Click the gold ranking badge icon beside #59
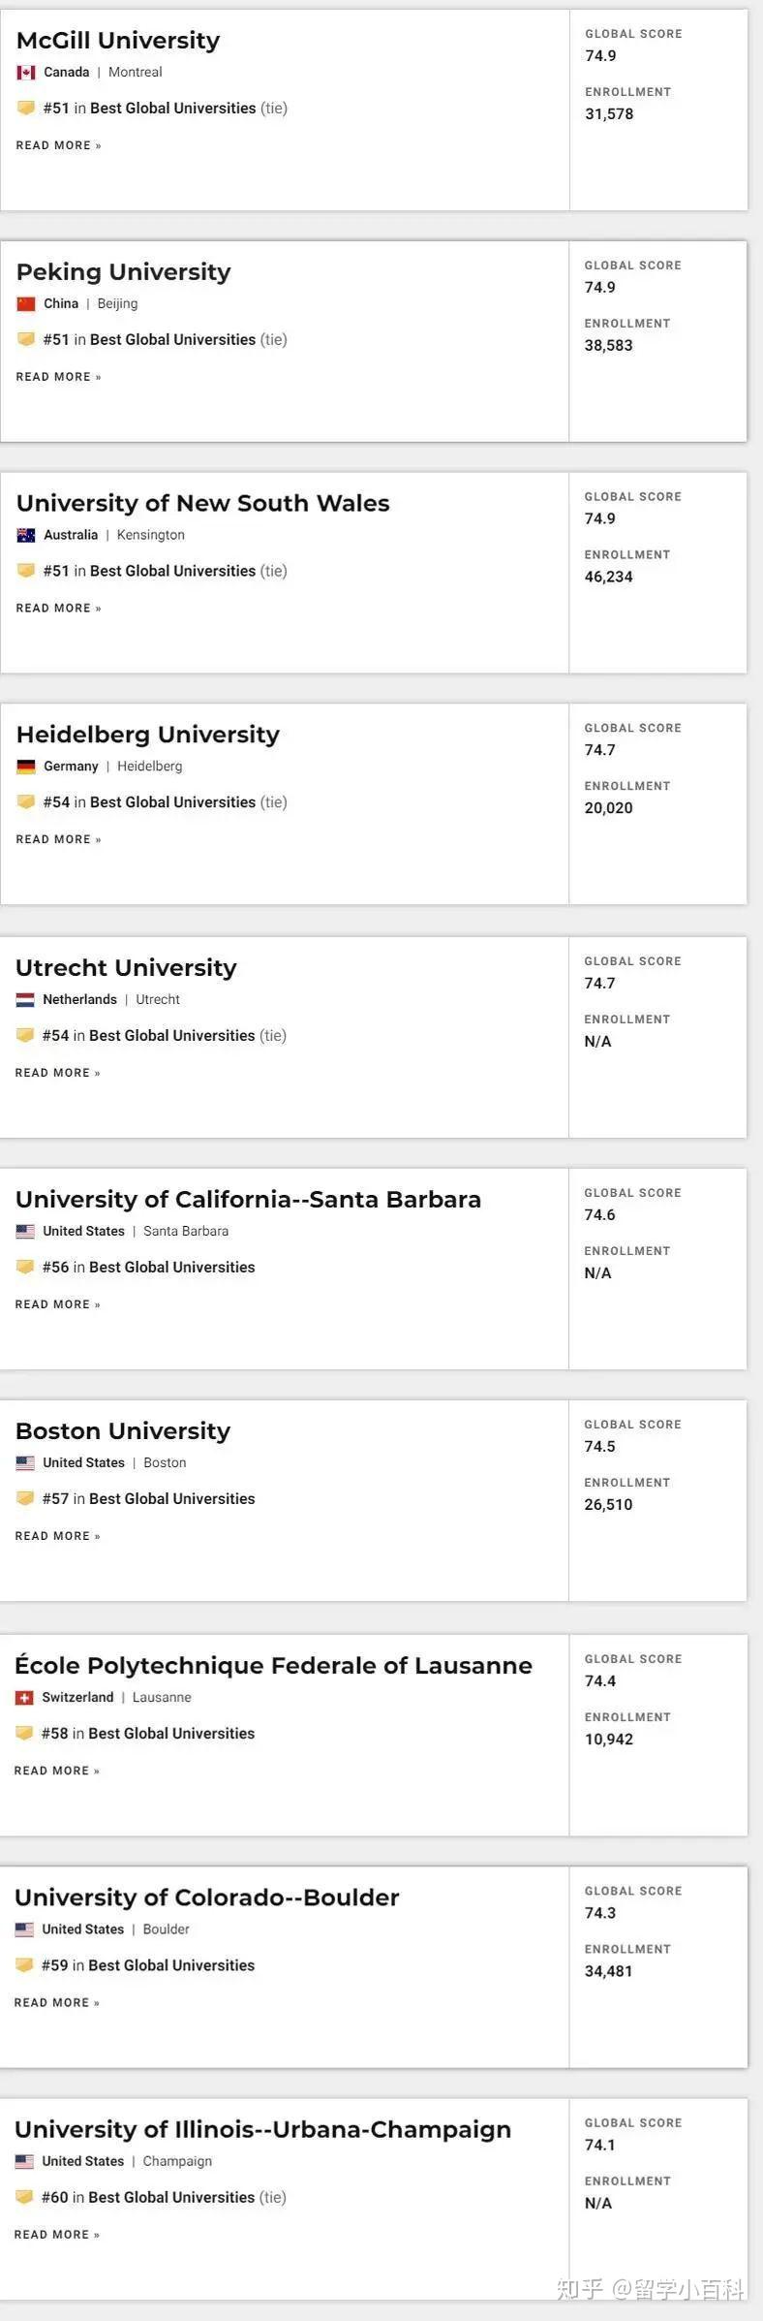Viewport: 763px width, 2321px height. pyautogui.click(x=24, y=1965)
